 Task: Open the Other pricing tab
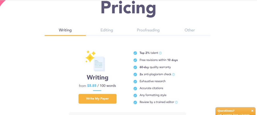190,30
